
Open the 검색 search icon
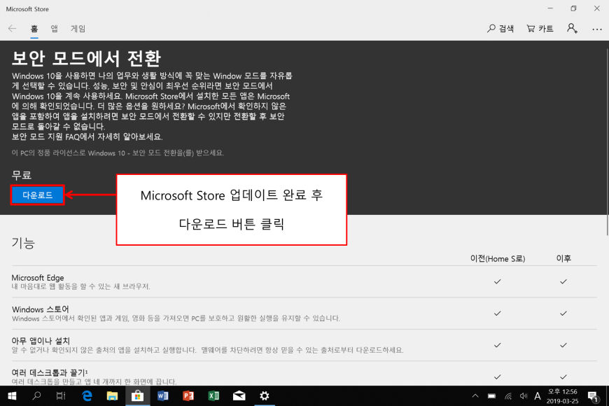coord(500,29)
